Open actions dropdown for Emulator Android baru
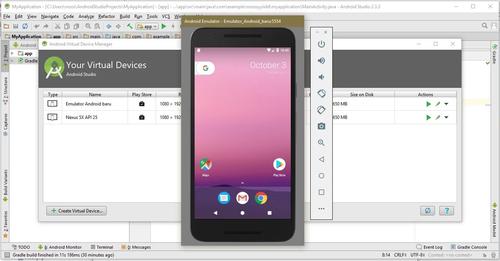Image resolution: width=500 pixels, height=261 pixels. [x=446, y=104]
